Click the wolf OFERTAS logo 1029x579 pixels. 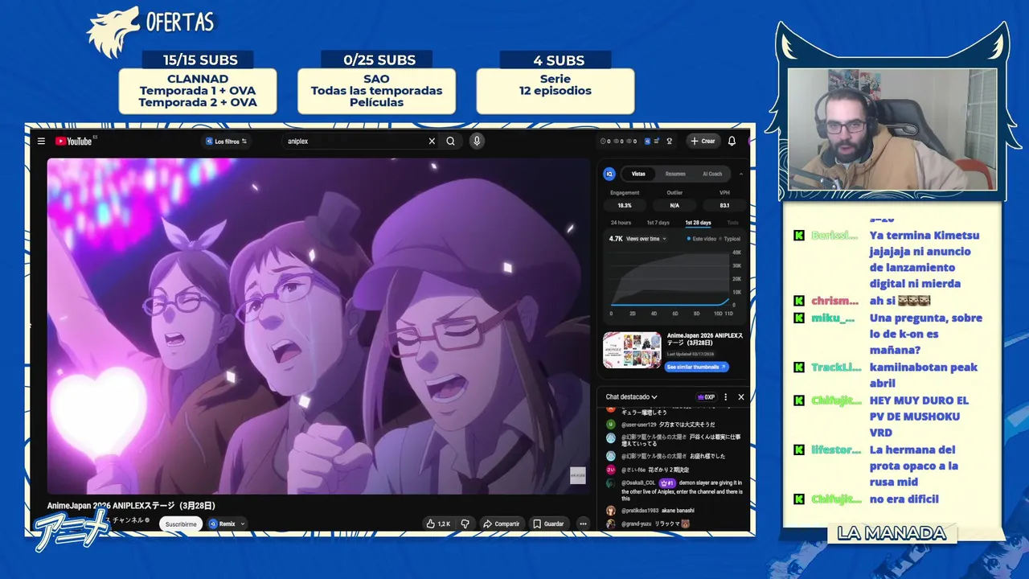click(x=151, y=31)
